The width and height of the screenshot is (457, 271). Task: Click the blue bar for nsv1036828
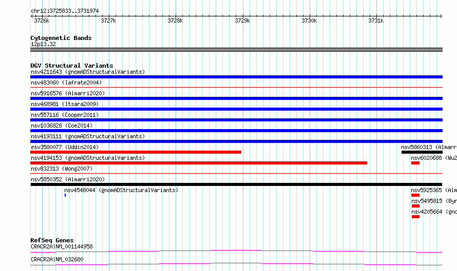pyautogui.click(x=236, y=131)
